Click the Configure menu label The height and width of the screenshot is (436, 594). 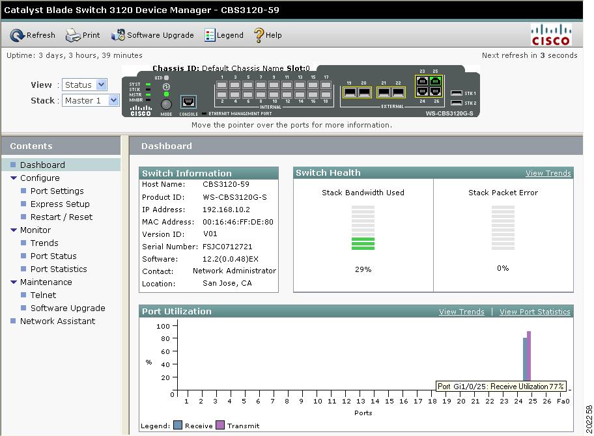point(40,178)
